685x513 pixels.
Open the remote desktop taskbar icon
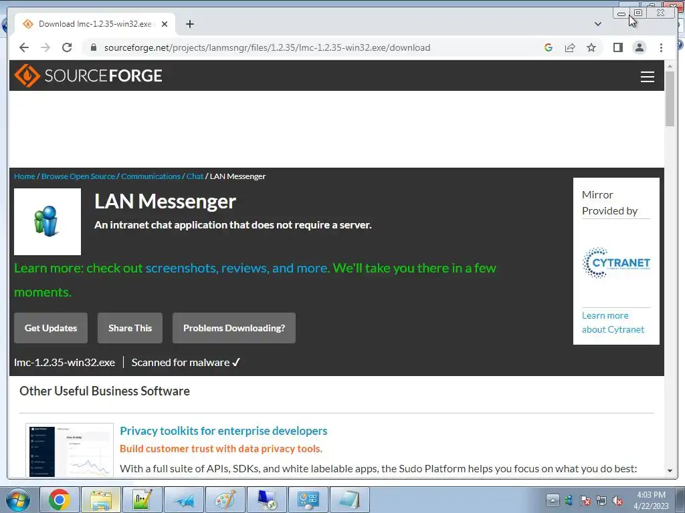(267, 500)
